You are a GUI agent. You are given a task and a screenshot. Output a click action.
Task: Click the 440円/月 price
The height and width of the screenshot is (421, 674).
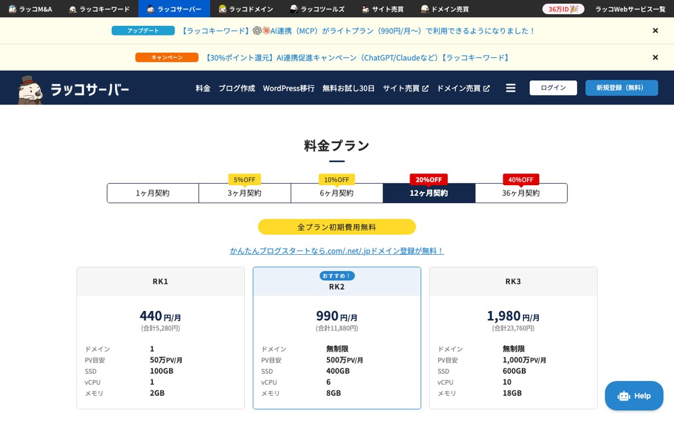161,316
